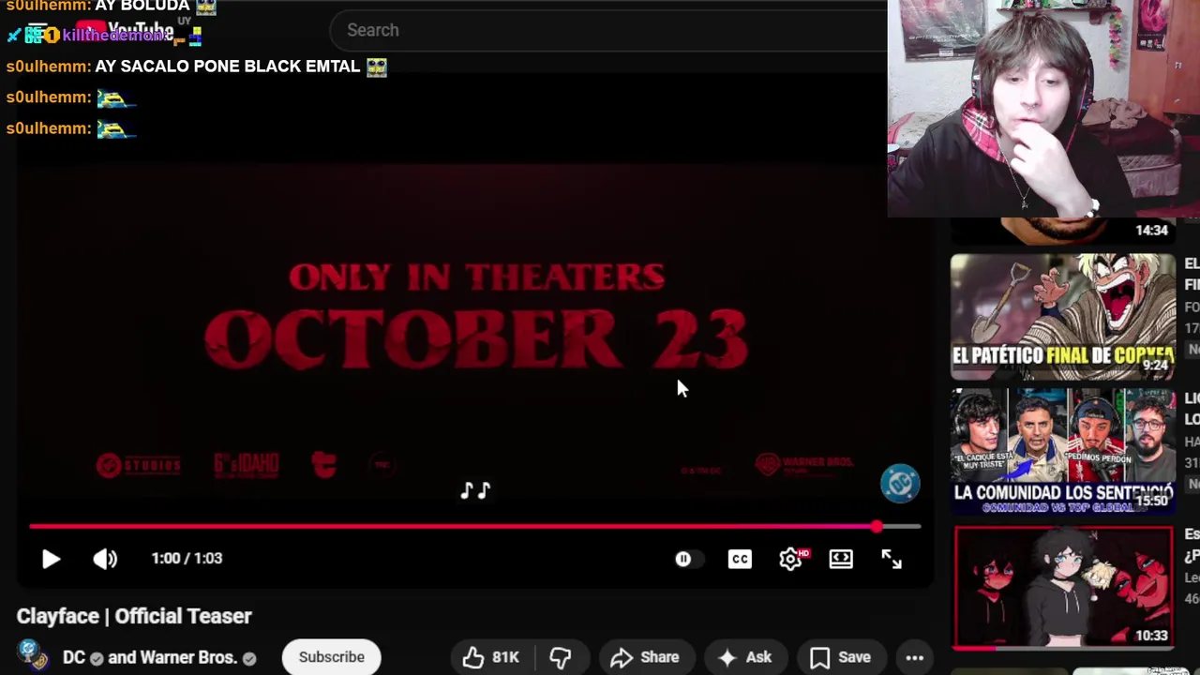Click the Clayface Official Teaser title
This screenshot has width=1200, height=675.
134,616
